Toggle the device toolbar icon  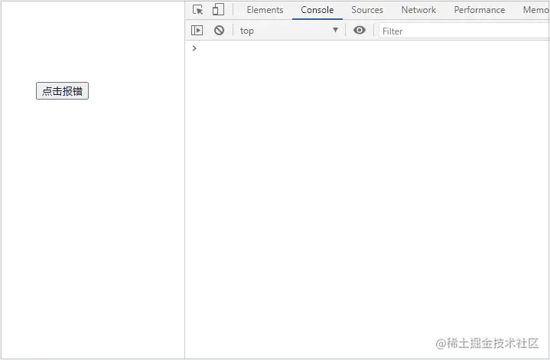pyautogui.click(x=218, y=9)
